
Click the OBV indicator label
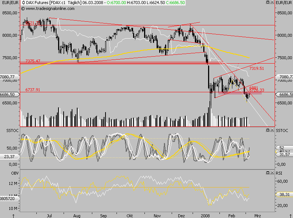click(15, 173)
